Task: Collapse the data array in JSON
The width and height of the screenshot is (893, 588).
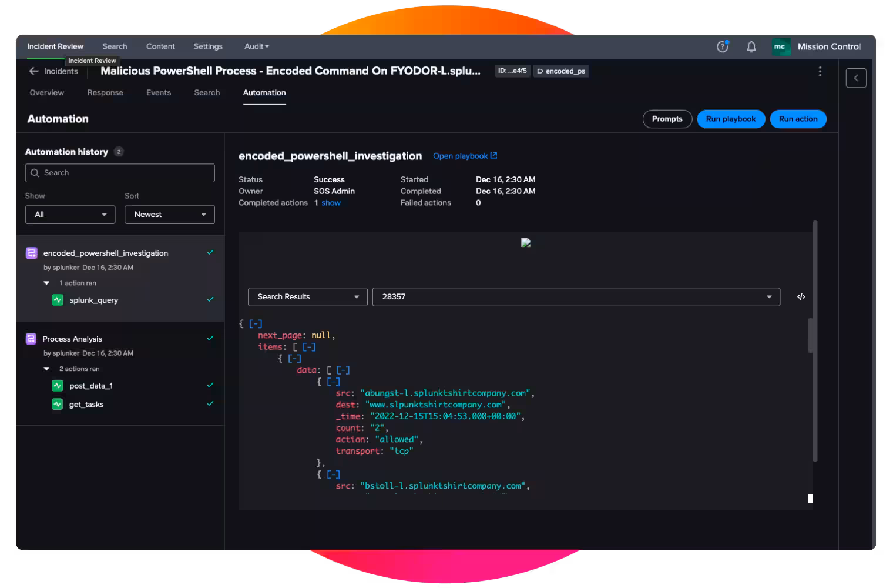Action: pyautogui.click(x=343, y=370)
